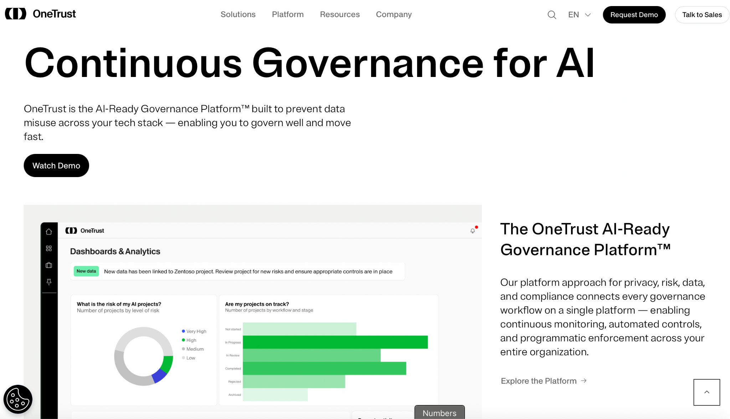Click the Dashboards & Analytics heading
This screenshot has height=419, width=730.
point(115,252)
